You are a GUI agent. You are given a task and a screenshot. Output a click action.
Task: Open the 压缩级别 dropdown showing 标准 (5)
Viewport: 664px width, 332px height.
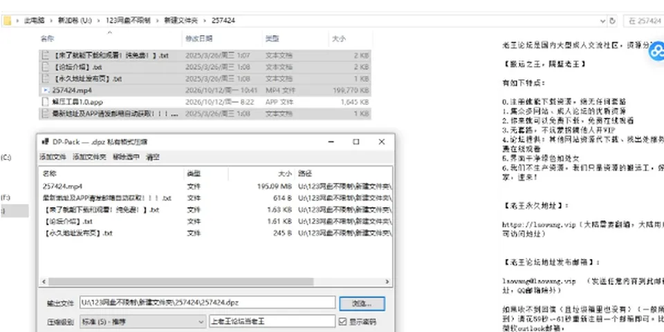143,322
